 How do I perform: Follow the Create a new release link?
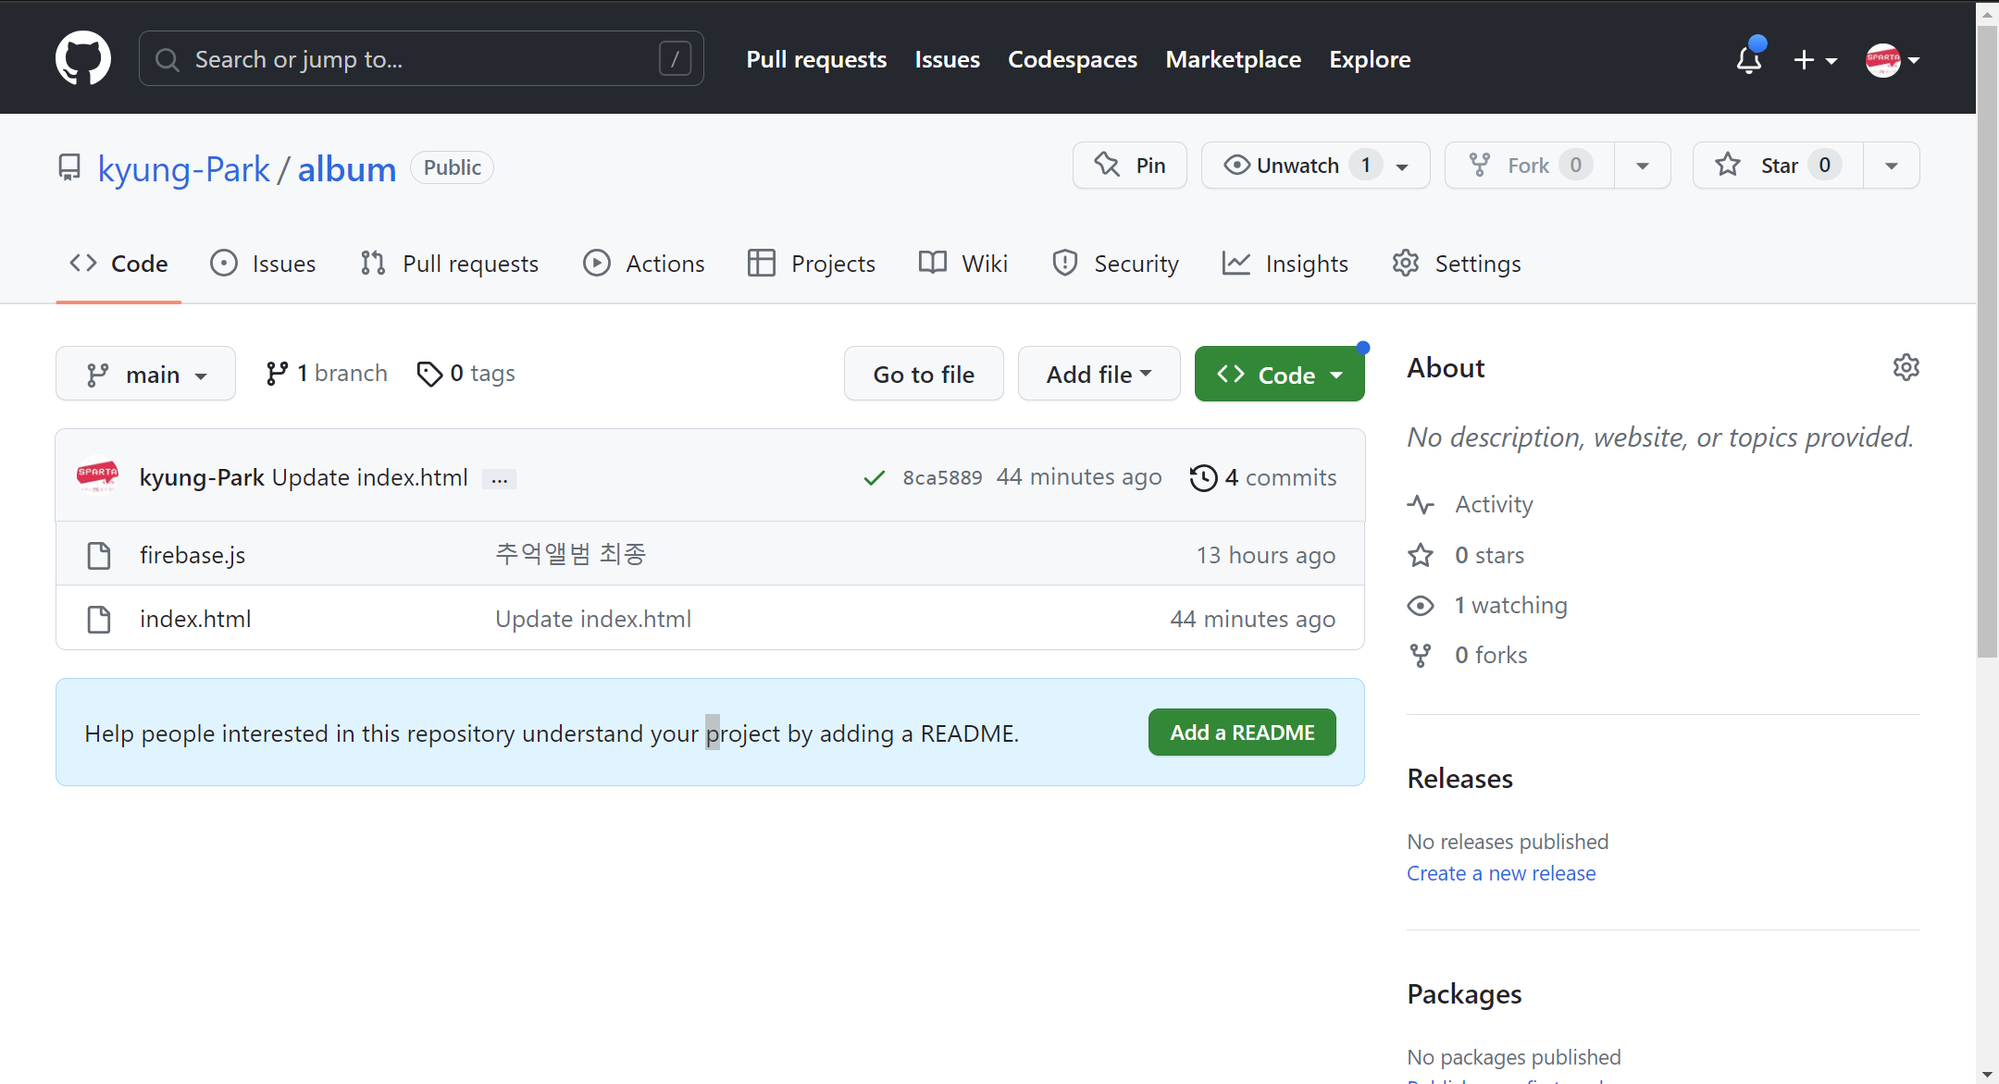tap(1500, 873)
